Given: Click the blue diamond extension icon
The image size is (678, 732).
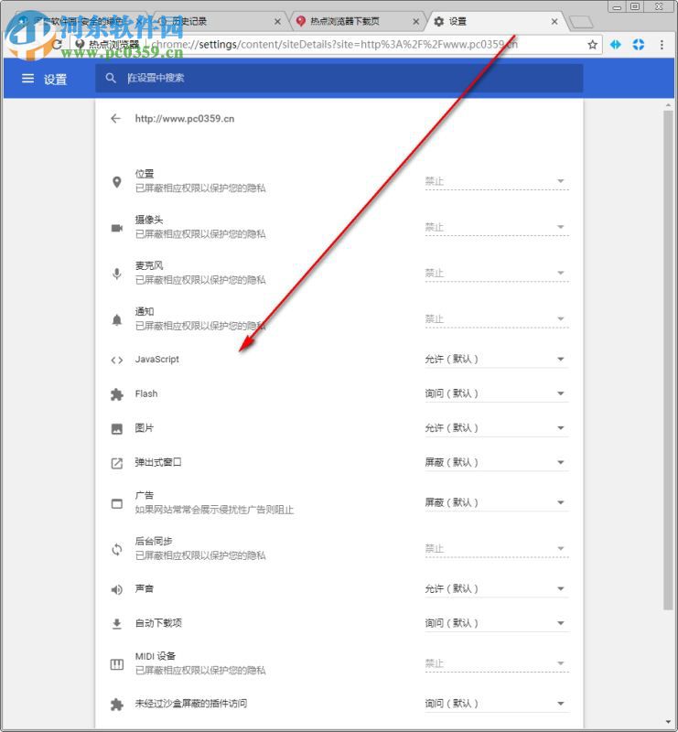Looking at the screenshot, I should tap(616, 44).
